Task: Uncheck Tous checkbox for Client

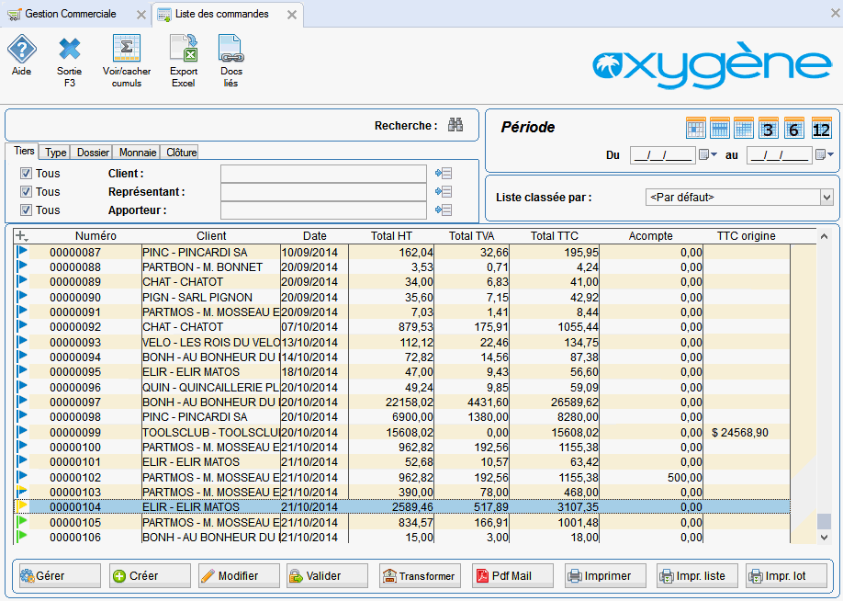Action: (x=26, y=174)
